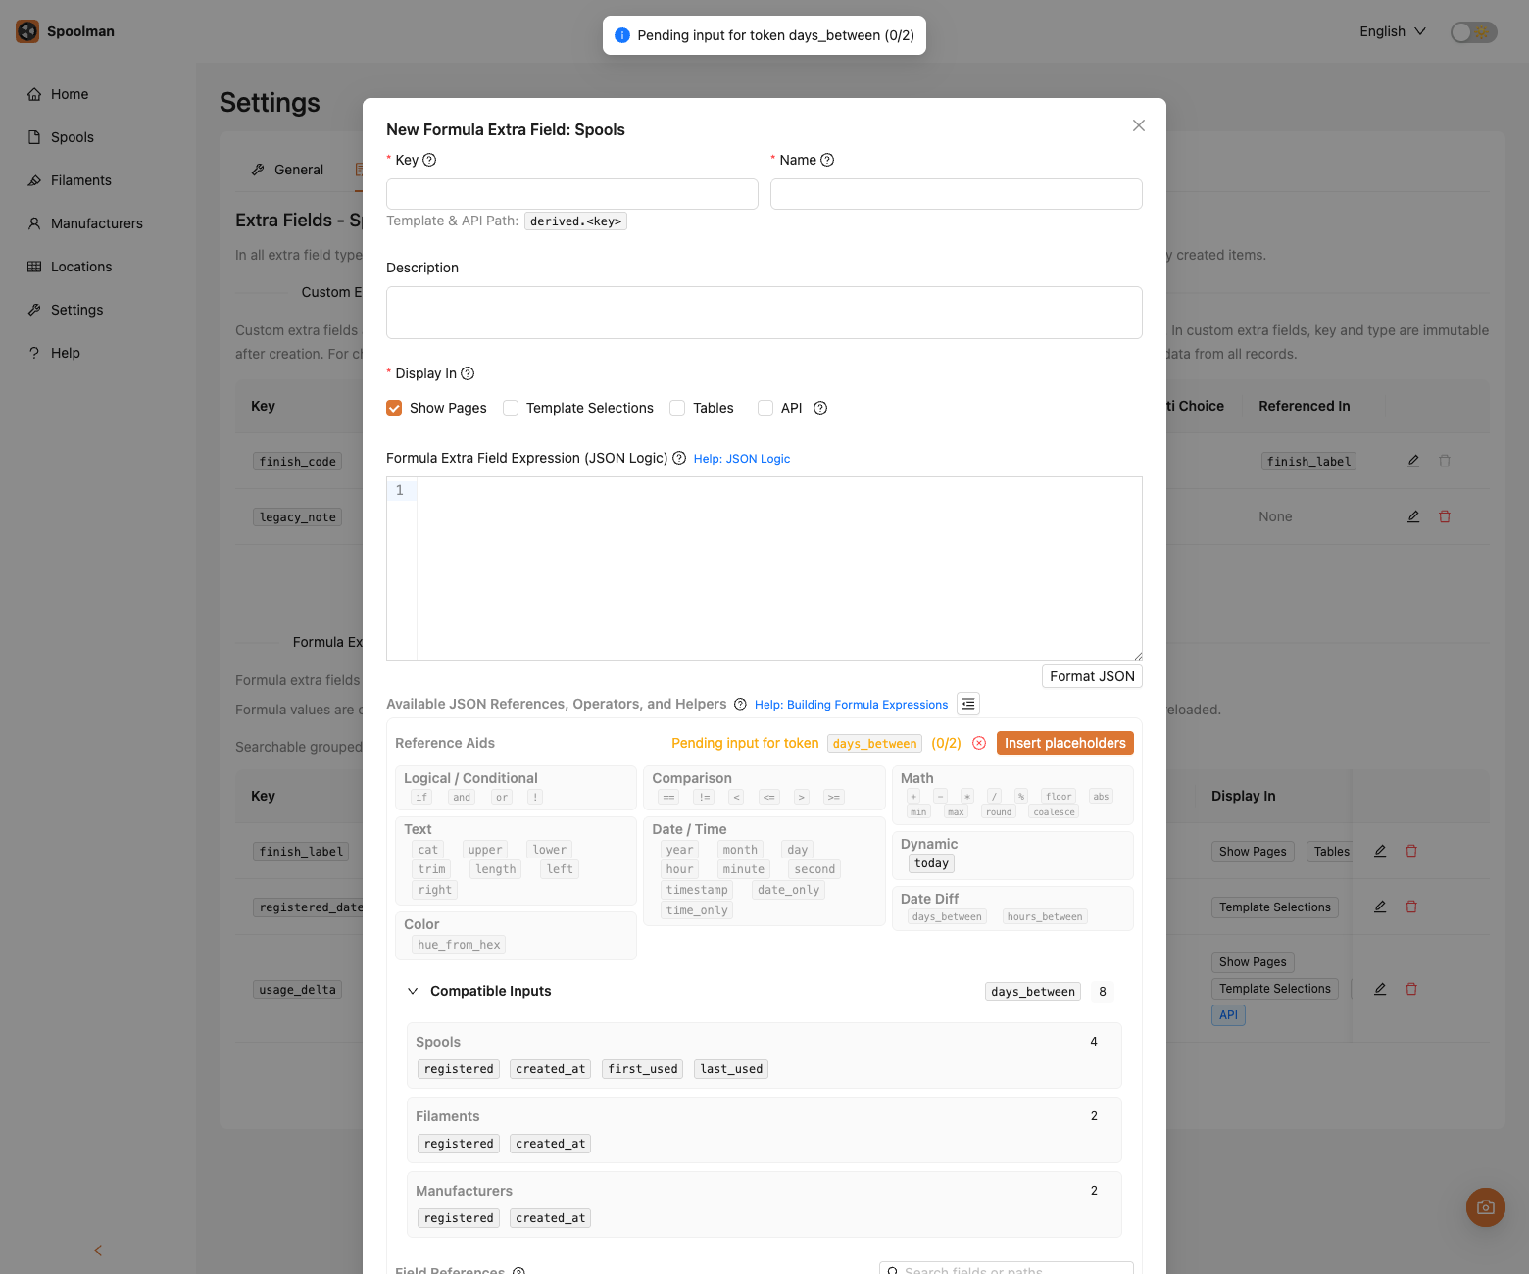Focus the Name input field
This screenshot has width=1529, height=1274.
coord(957,194)
